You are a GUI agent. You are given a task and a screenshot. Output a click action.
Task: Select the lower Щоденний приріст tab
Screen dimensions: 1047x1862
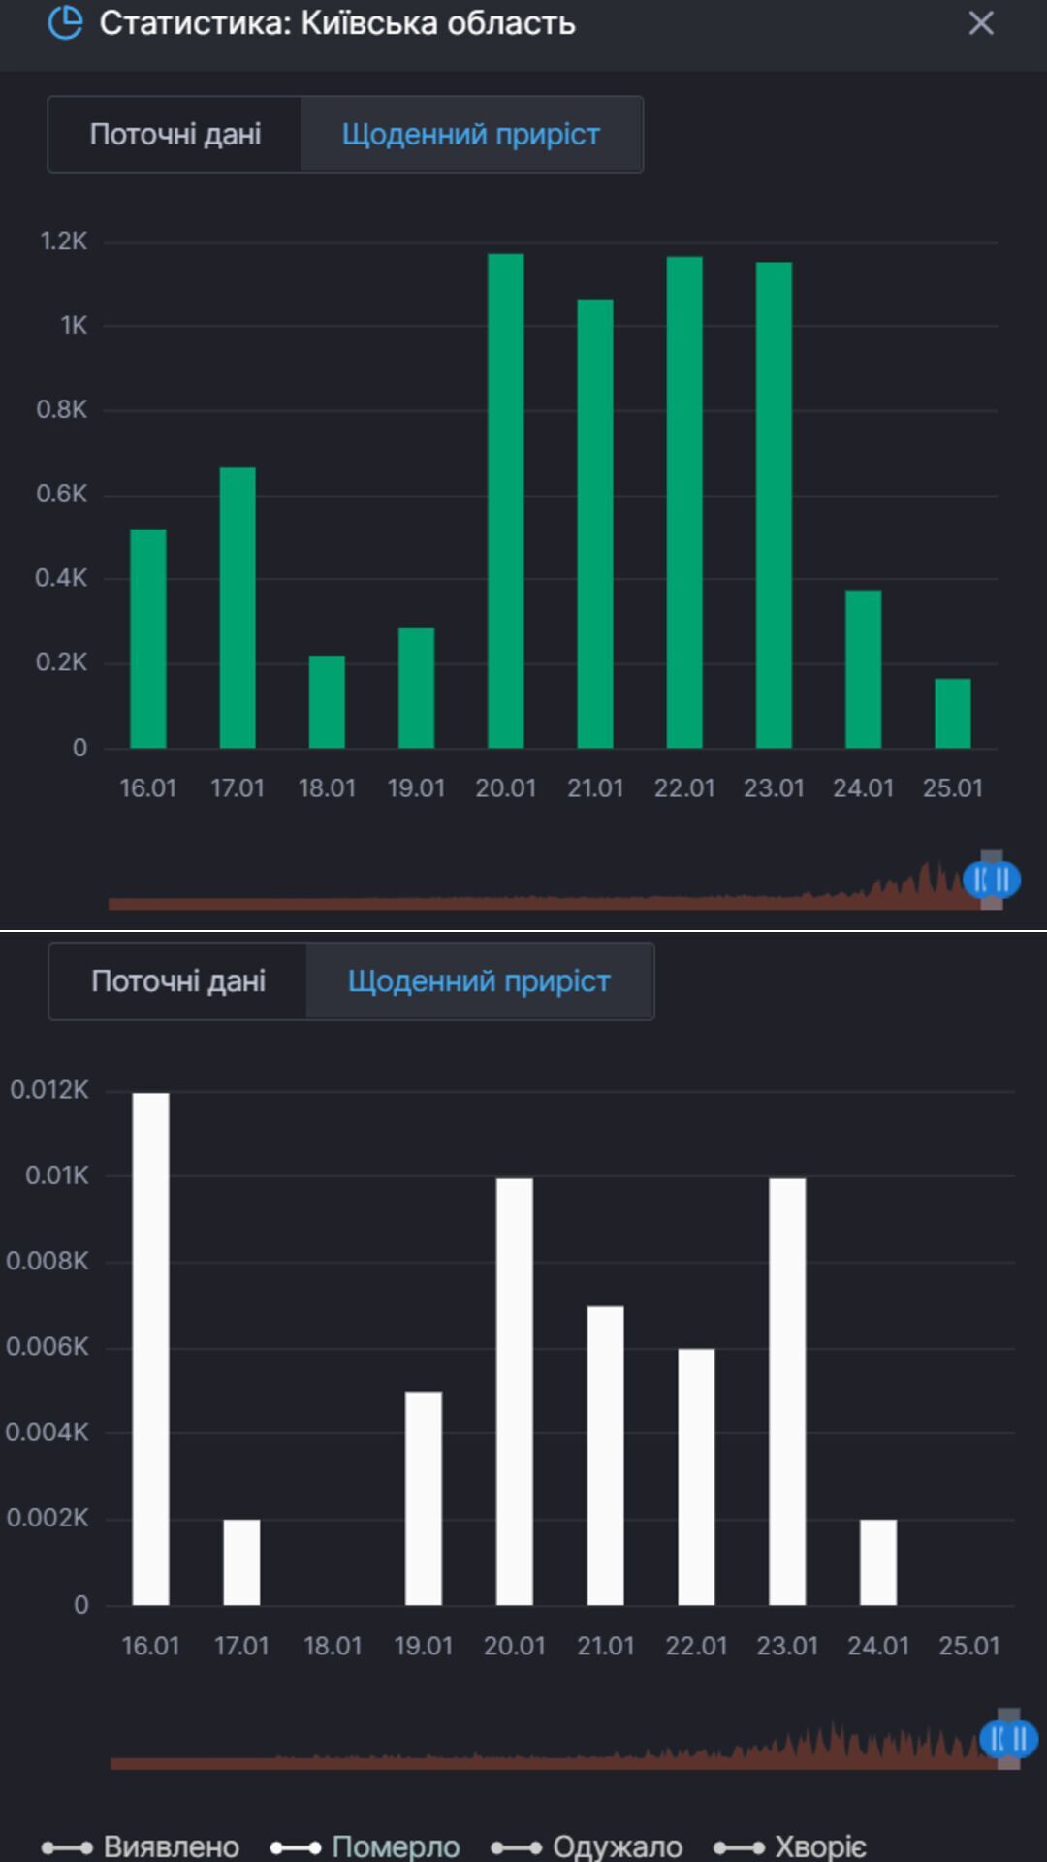click(x=479, y=980)
